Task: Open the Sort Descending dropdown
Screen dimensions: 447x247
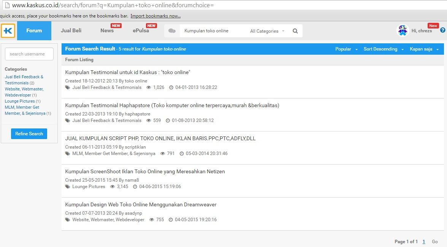Action: pyautogui.click(x=384, y=49)
